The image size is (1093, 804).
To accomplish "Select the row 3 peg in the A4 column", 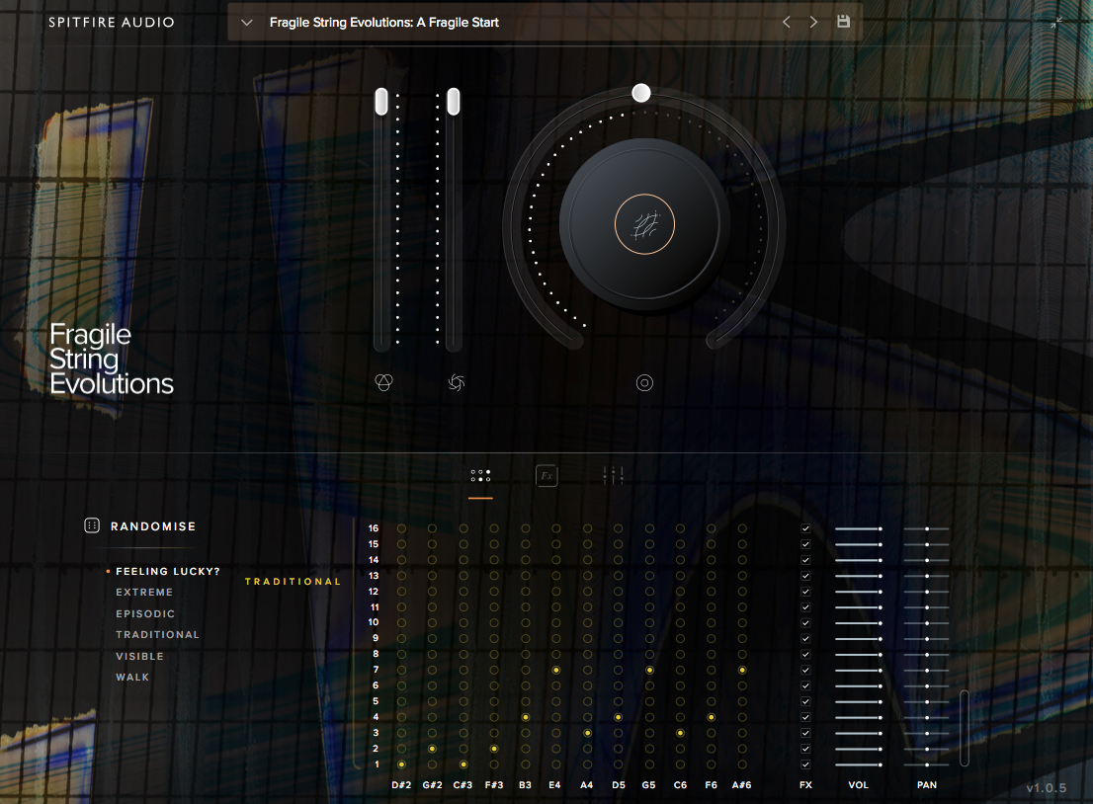I will pos(588,733).
